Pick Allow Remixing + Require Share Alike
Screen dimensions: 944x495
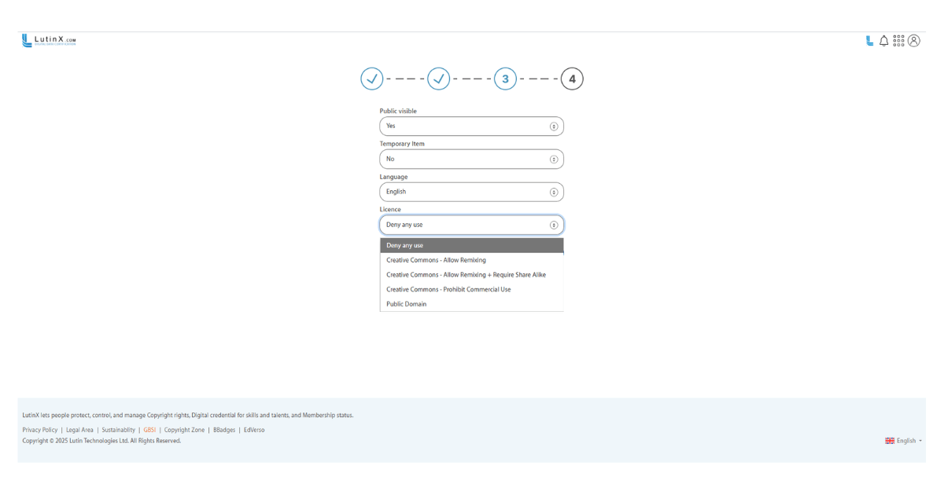click(x=466, y=275)
